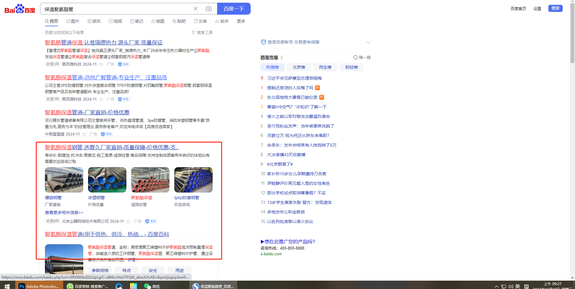Click the 保障 badge on the 中商壹壹肆 ad
The height and width of the screenshot is (289, 575).
pos(107,134)
